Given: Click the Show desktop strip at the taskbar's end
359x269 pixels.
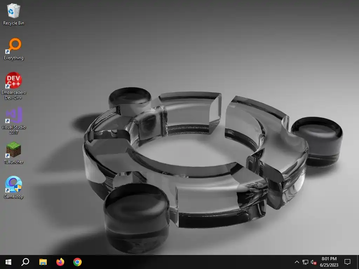Looking at the screenshot, I should (x=358, y=262).
